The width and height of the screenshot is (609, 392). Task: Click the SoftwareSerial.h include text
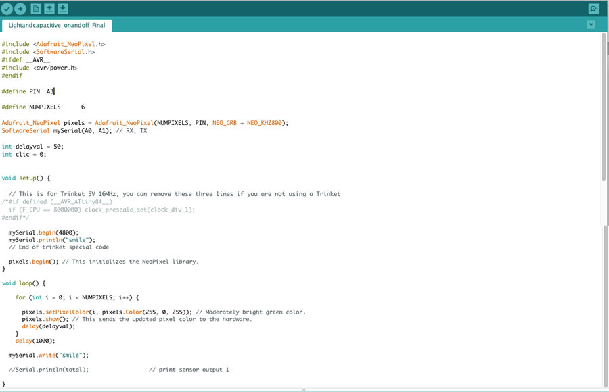click(64, 52)
